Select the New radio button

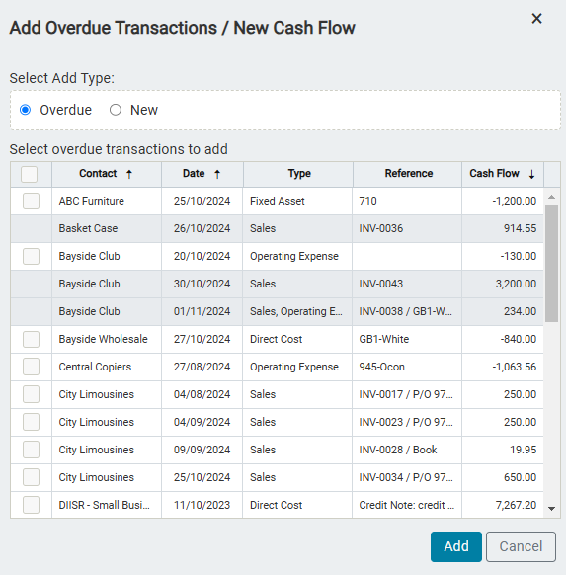116,110
